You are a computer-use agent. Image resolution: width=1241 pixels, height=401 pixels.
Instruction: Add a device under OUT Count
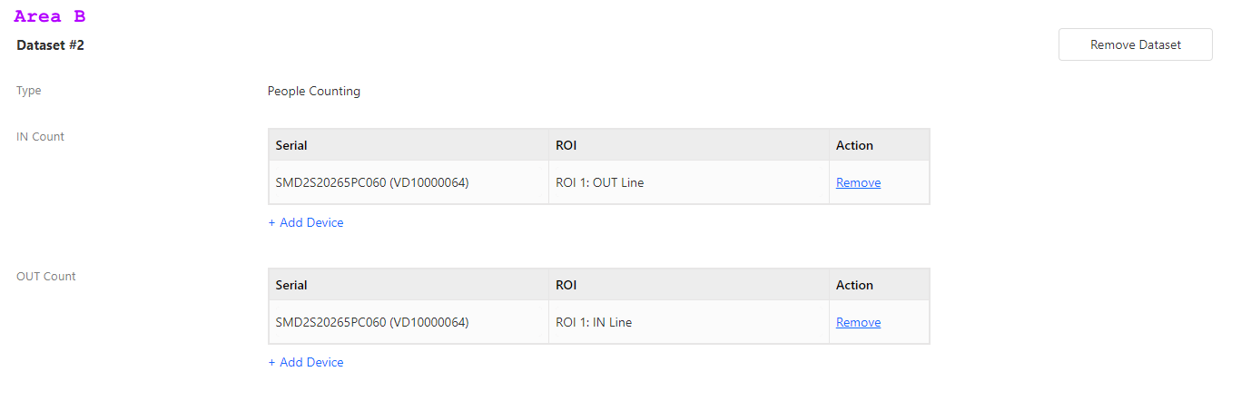306,362
